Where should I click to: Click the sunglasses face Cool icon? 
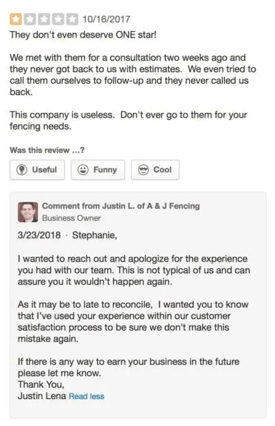tap(143, 170)
